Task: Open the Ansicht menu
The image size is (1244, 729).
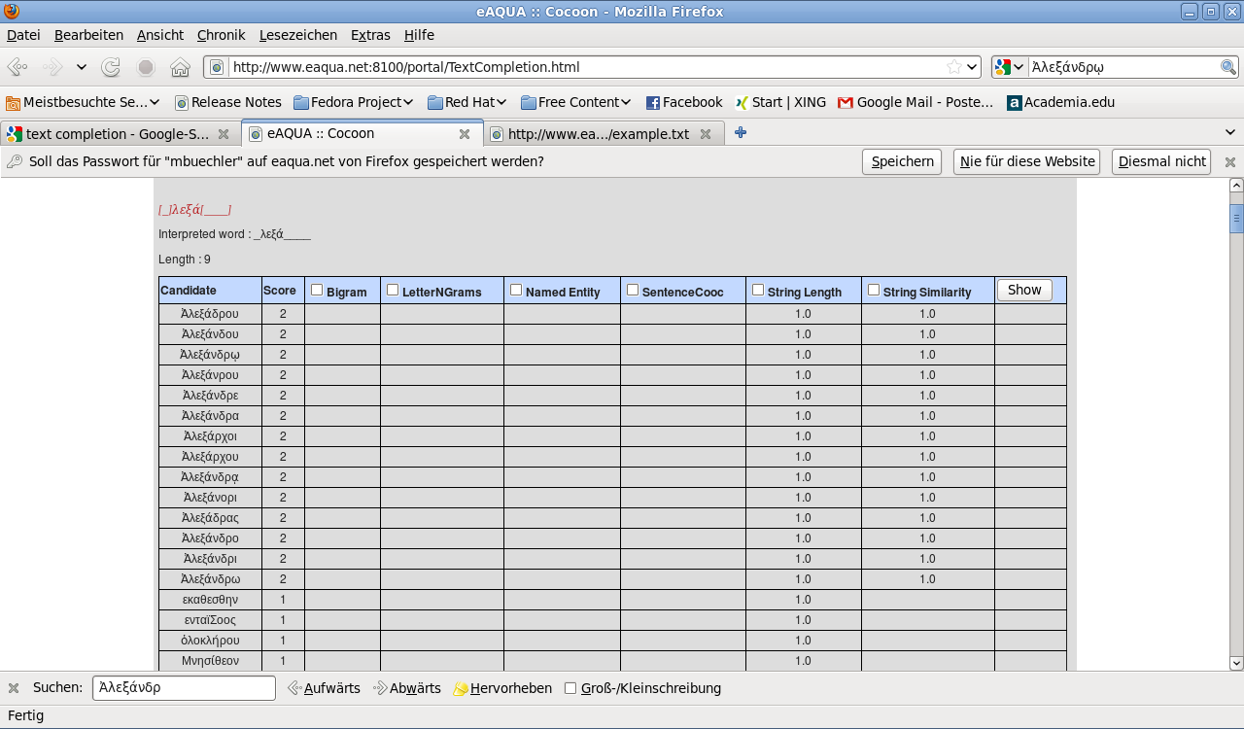Action: (x=160, y=35)
